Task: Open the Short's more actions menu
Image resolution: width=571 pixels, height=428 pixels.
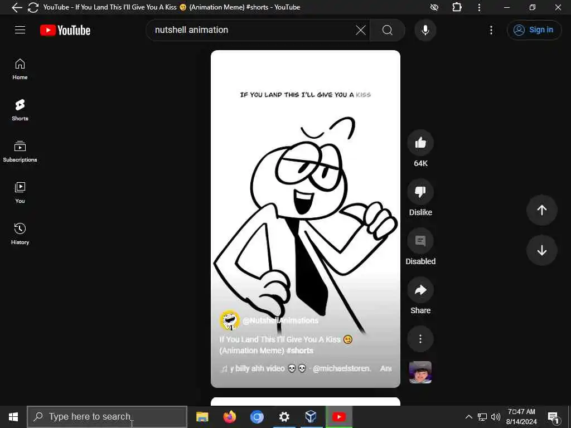Action: [420, 339]
